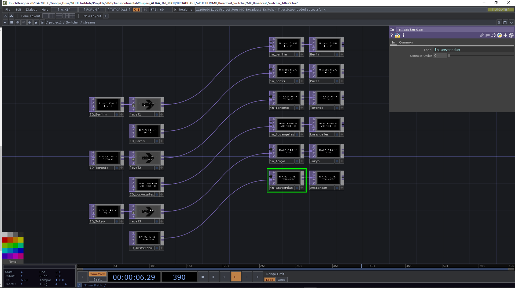Click the play forward button
This screenshot has height=288, width=515.
[x=236, y=277]
